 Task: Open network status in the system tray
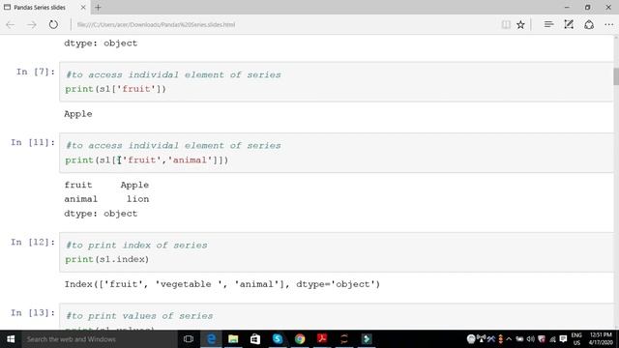[552, 339]
